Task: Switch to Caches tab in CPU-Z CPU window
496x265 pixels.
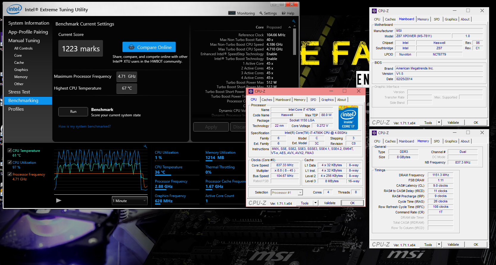Action: click(x=267, y=100)
